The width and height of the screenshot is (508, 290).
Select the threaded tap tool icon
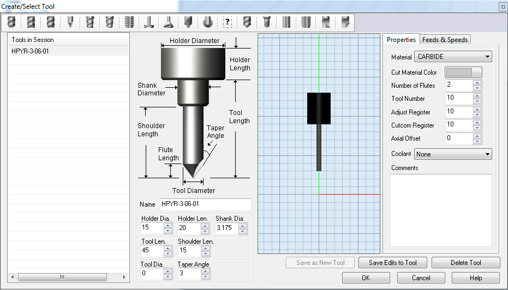tap(129, 22)
